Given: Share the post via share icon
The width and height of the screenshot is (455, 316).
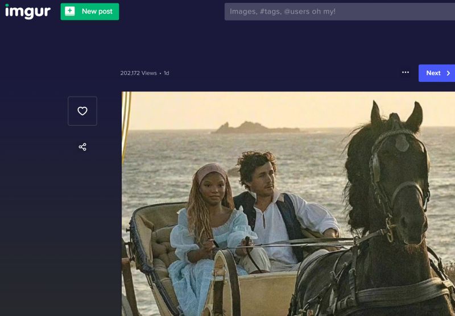Looking at the screenshot, I should [82, 147].
